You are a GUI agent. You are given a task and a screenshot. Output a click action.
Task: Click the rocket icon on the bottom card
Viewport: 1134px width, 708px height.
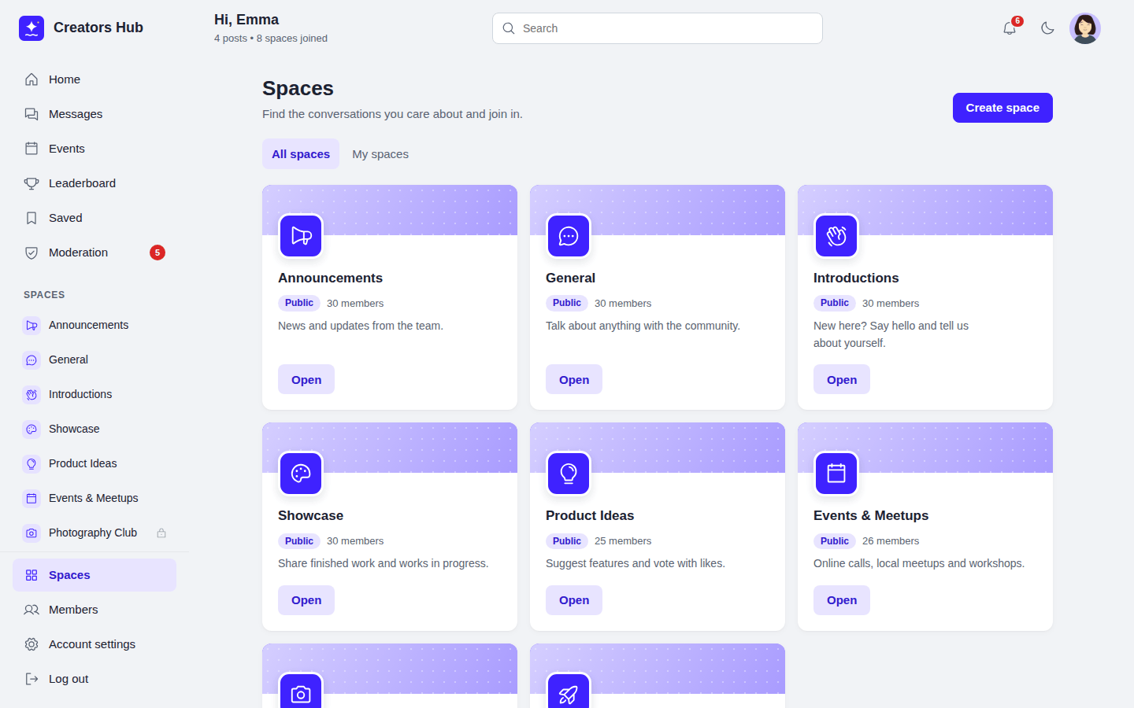(x=569, y=693)
